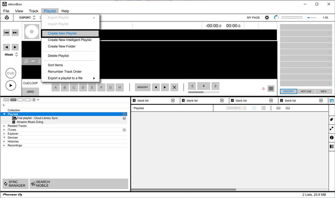335x198 pixels.
Task: Hit the round CUE button
Action: point(11,74)
